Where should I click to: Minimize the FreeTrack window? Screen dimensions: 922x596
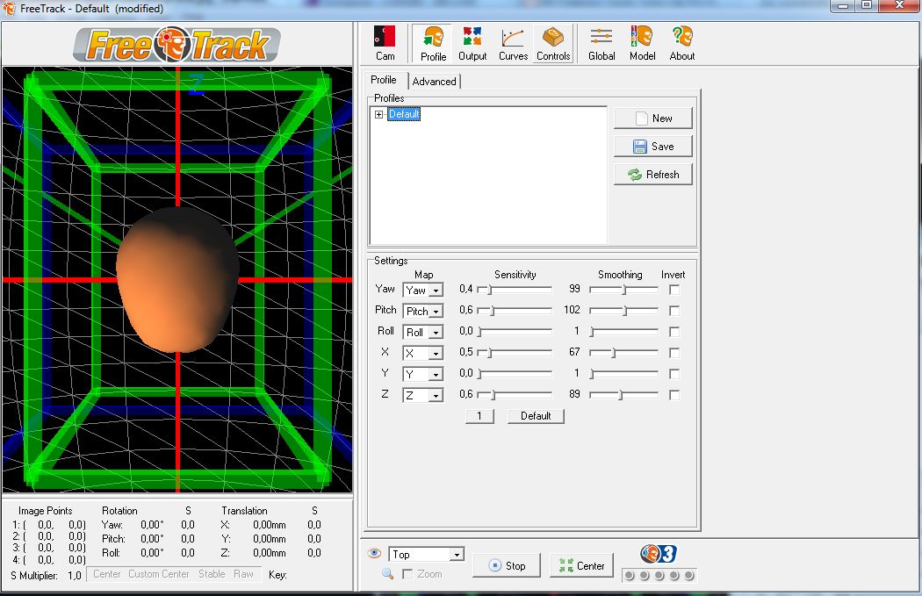click(x=843, y=5)
